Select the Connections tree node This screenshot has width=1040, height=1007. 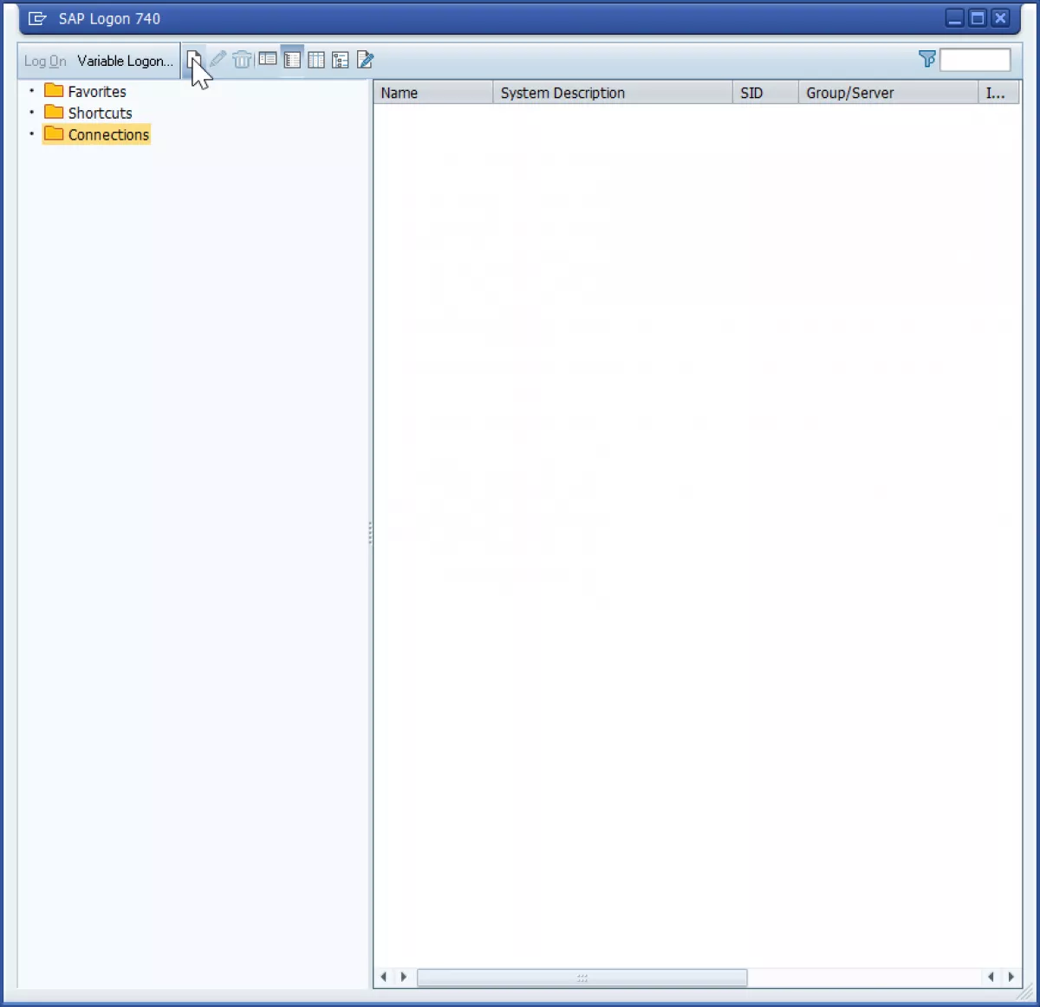(x=108, y=134)
